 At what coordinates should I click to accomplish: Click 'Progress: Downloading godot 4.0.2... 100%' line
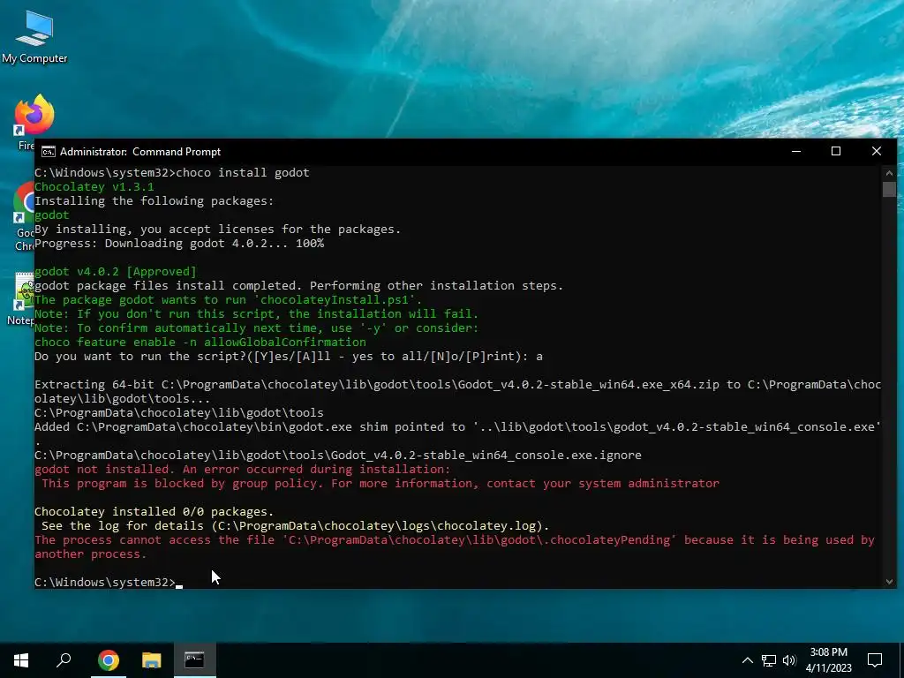click(x=179, y=244)
